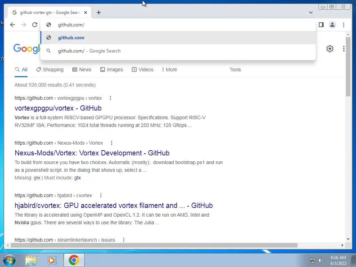Open the Chrome profile avatar

(x=332, y=25)
